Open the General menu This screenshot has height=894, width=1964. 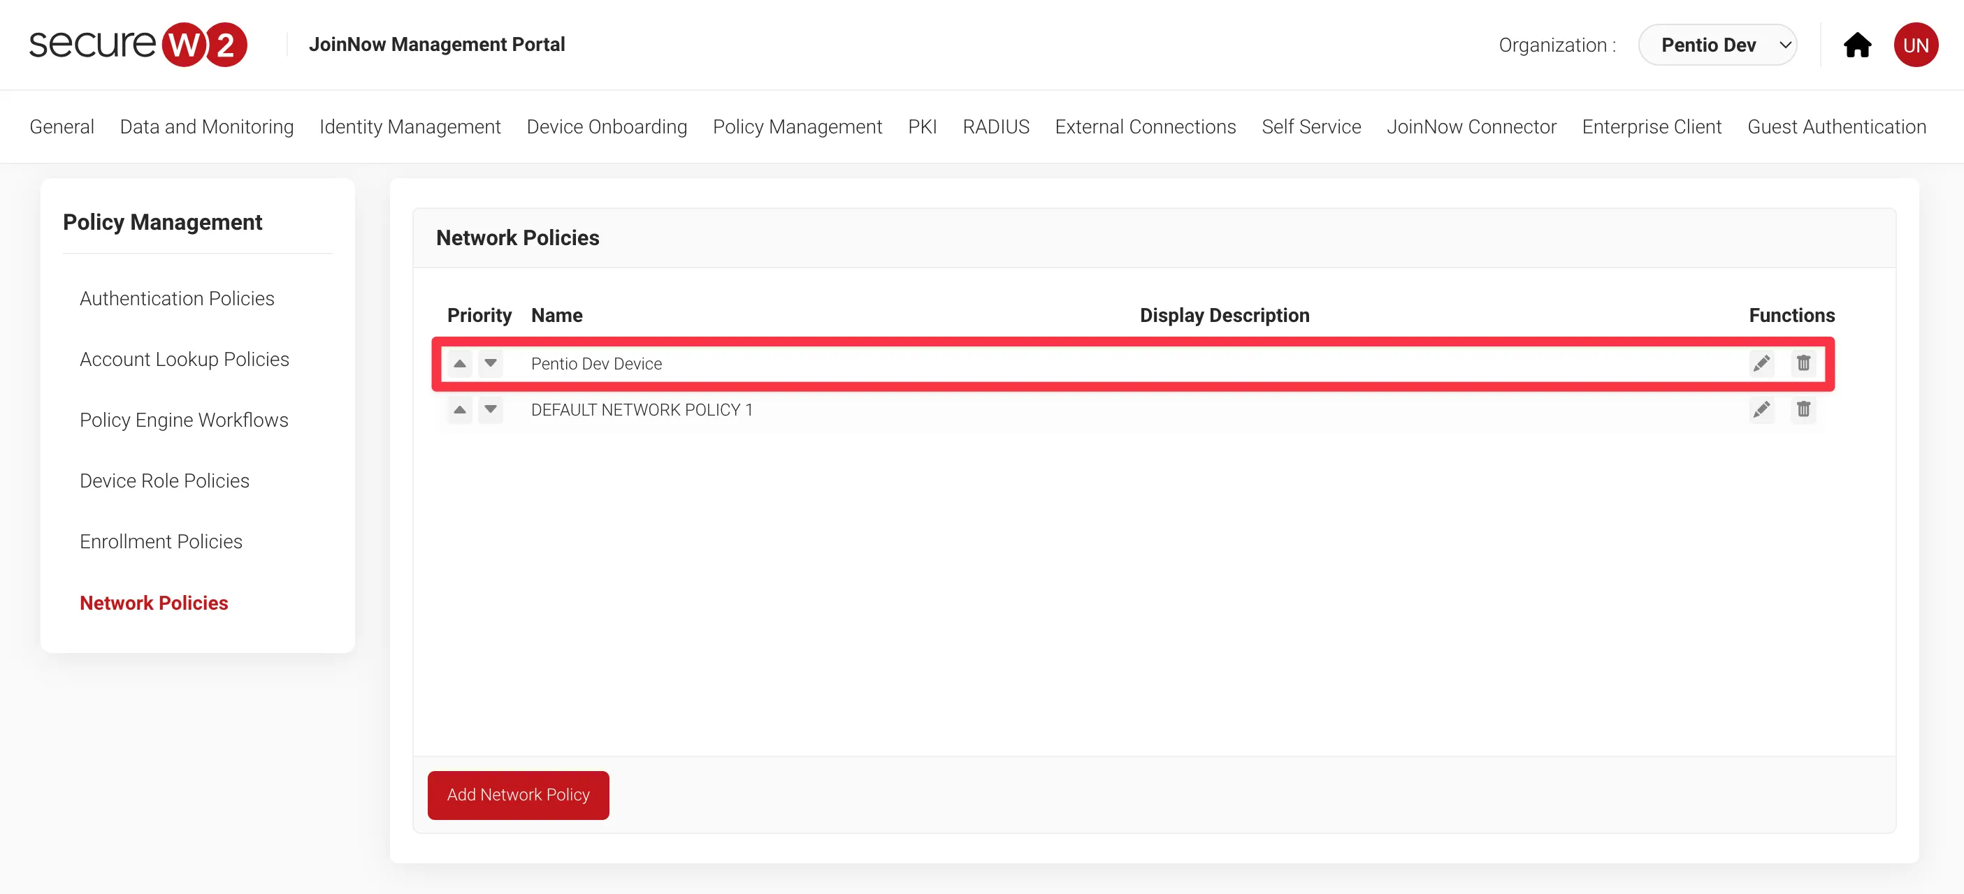(x=62, y=126)
